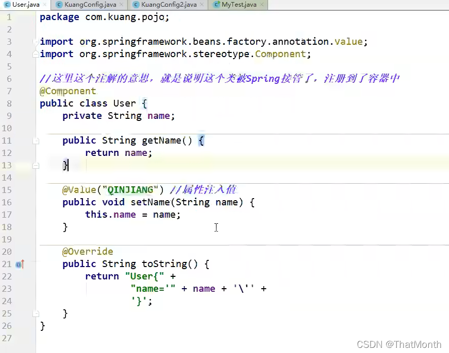This screenshot has width=449, height=353.
Task: Click the '}' char literal on line 24
Action: [x=139, y=301]
